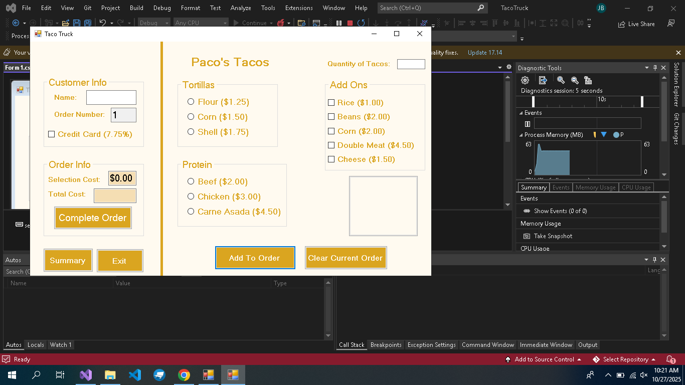Collapse the Process Memory graph section
685x385 pixels.
521,135
